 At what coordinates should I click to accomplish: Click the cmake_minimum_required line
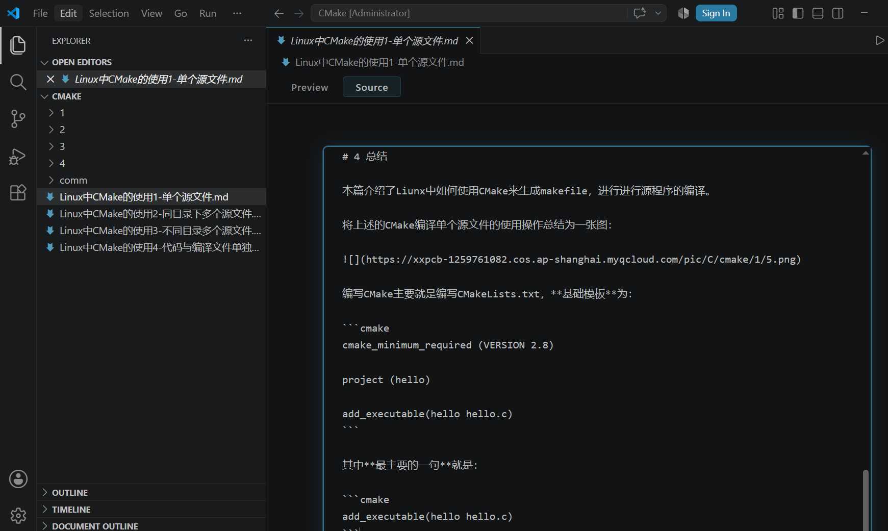448,345
